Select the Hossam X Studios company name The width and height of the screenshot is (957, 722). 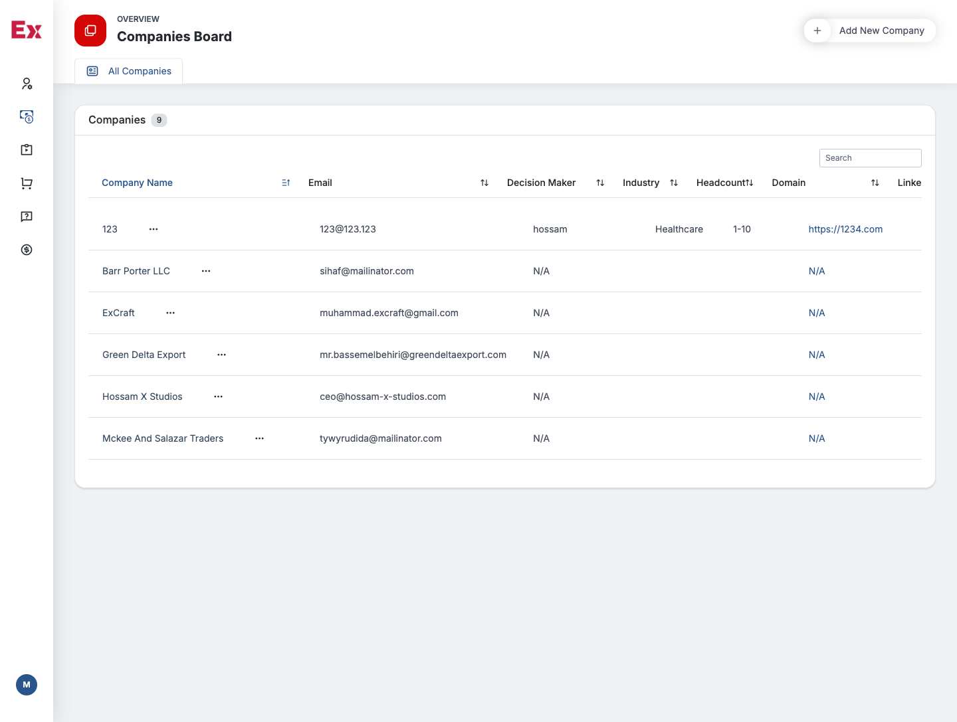[142, 397]
